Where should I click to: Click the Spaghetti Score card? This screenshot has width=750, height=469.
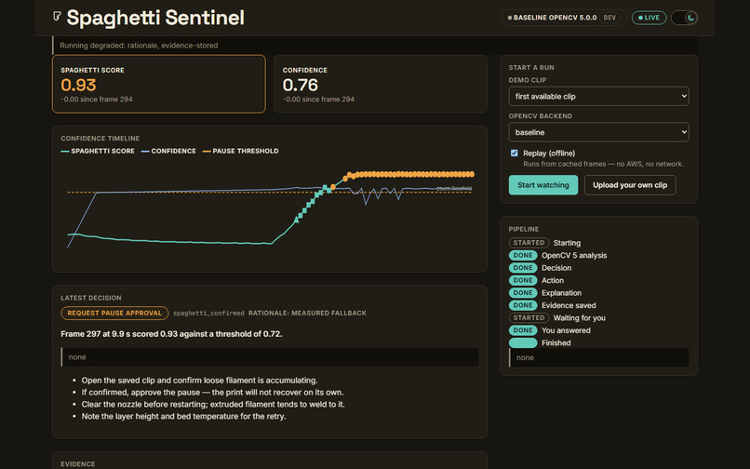[x=159, y=84]
